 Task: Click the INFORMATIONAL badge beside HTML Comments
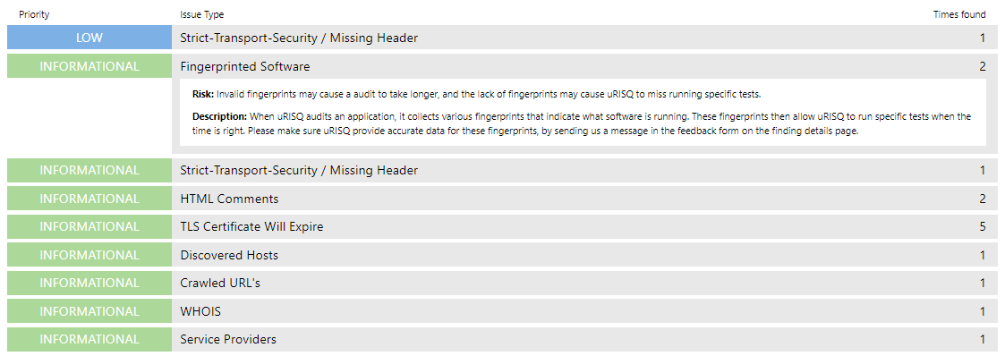(89, 199)
